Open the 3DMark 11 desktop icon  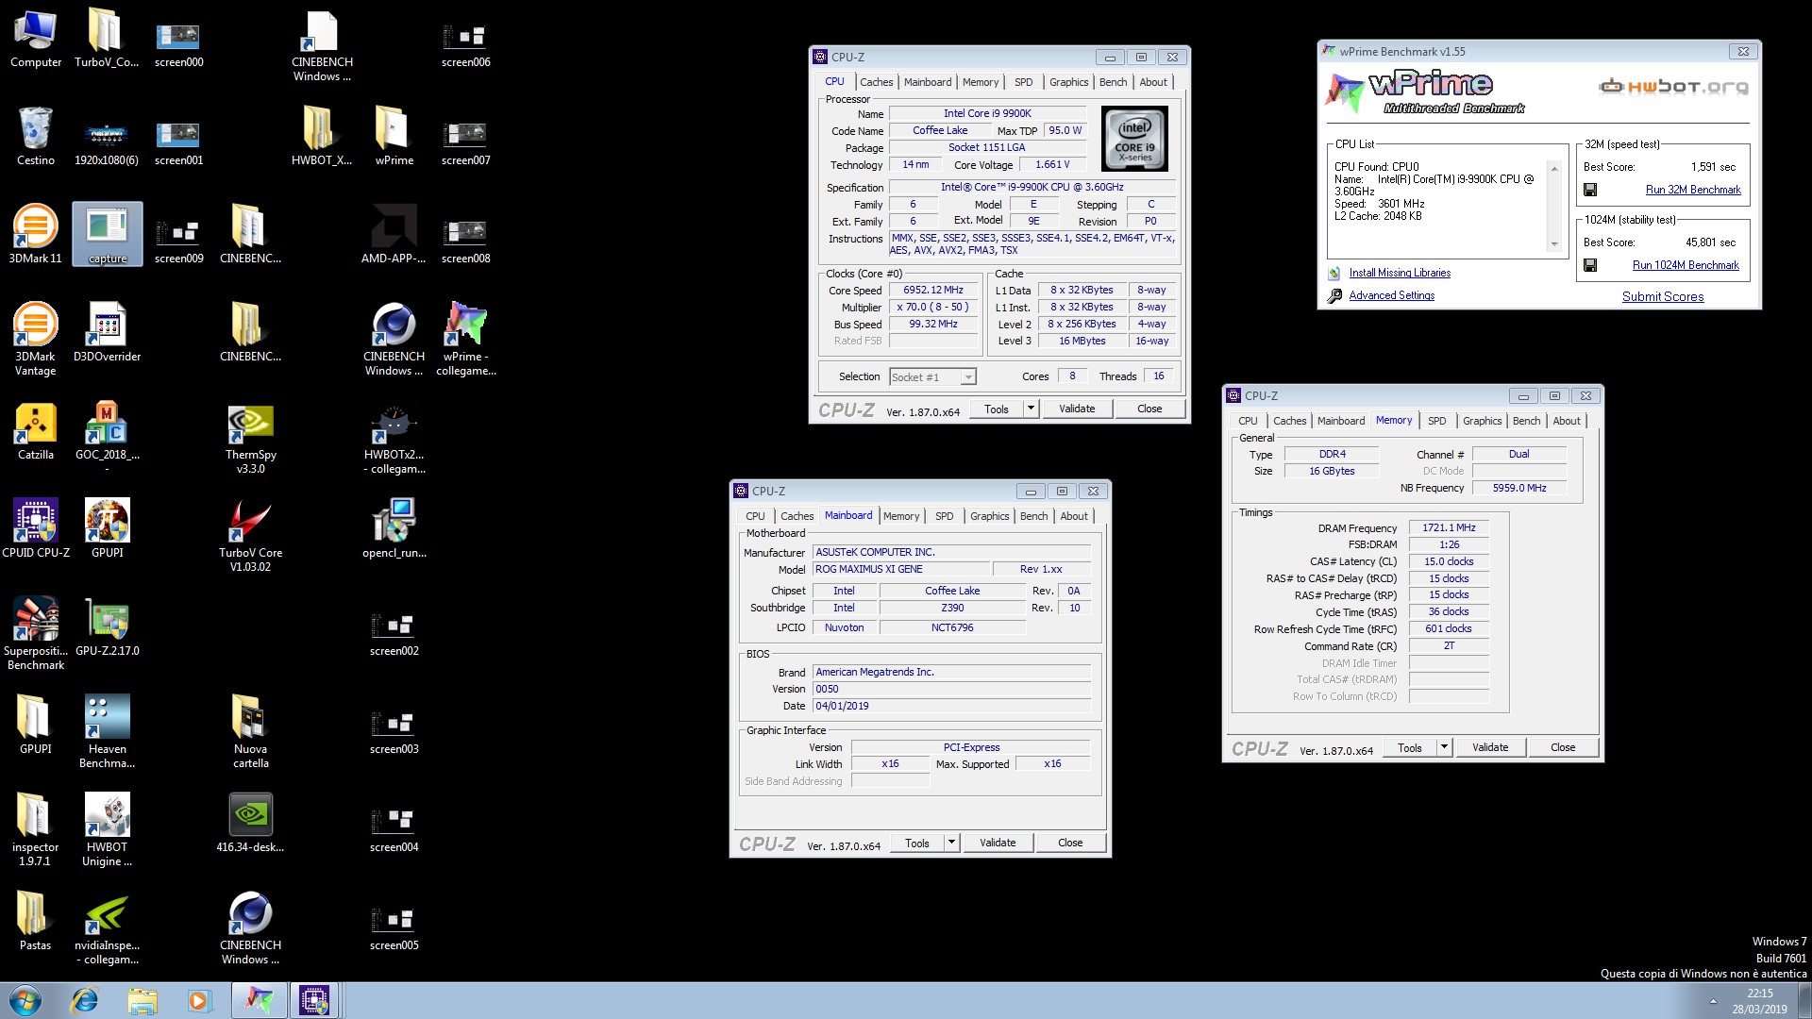36,234
